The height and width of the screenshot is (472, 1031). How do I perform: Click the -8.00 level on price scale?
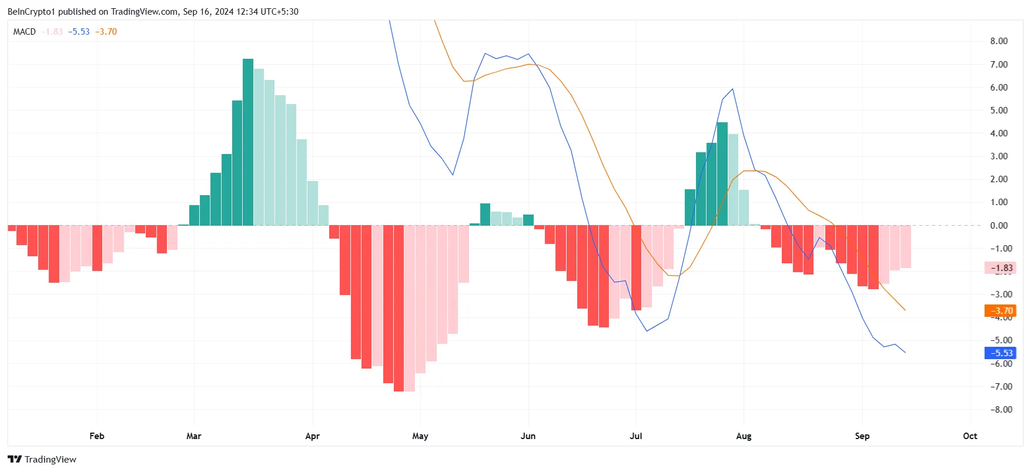coord(999,410)
